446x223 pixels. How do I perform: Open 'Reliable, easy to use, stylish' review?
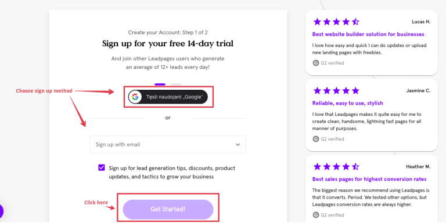[348, 103]
